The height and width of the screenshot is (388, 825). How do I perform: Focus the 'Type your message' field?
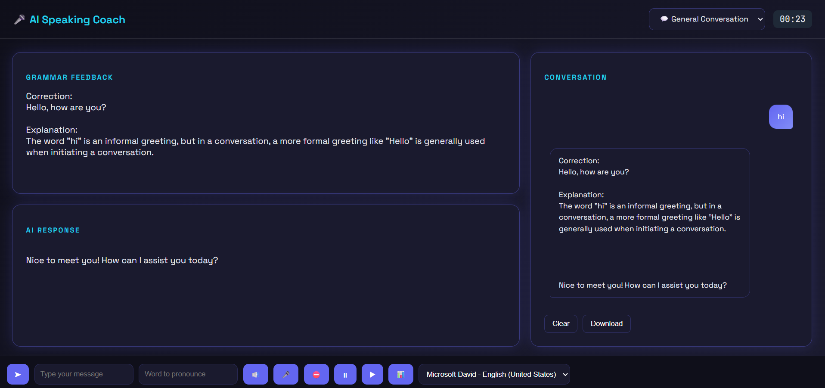(x=84, y=374)
